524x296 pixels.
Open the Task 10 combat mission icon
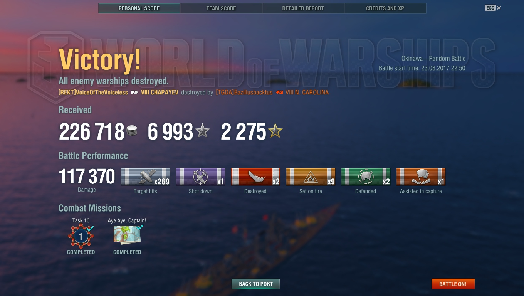pos(81,236)
